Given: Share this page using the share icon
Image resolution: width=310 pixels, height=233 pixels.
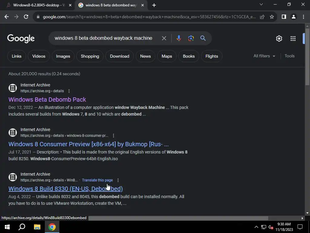Looking at the screenshot, I should point(262,17).
